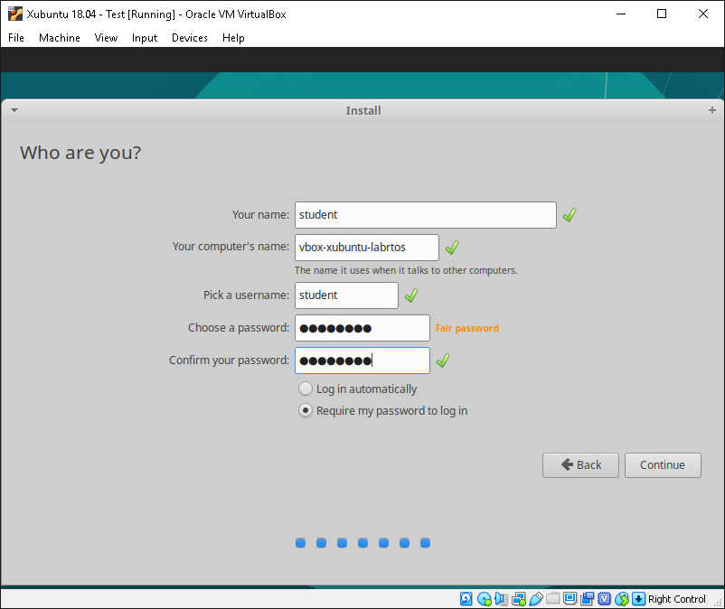Click the Right Control host key label

[x=677, y=599]
